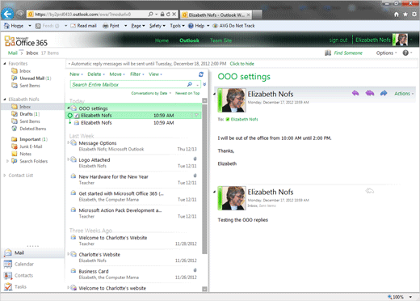Switch to Home tab in Office 365 header
This screenshot has height=301, width=420.
point(162,40)
